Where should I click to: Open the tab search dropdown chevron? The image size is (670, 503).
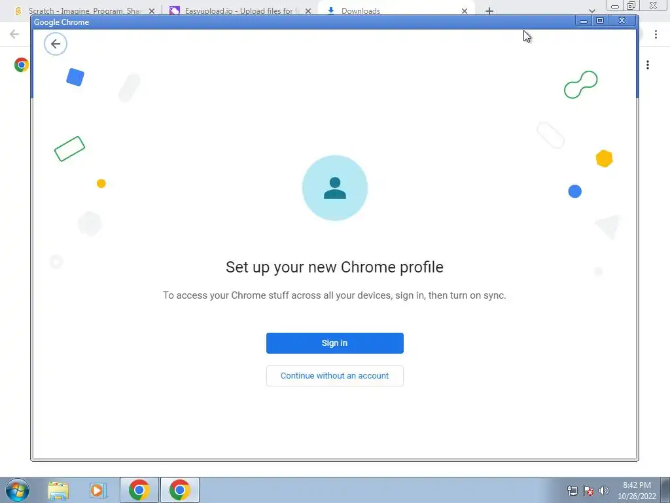tap(591, 11)
